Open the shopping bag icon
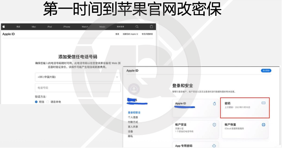Screen dimensions: 282x148 pyautogui.click(x=151, y=26)
